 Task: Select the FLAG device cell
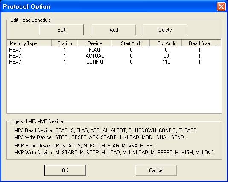point(94,50)
